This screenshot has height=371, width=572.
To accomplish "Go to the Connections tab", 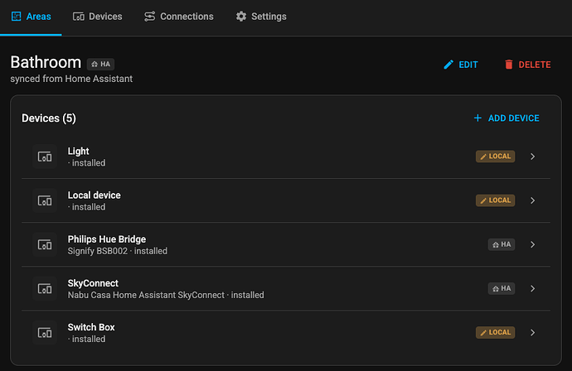I will (179, 17).
